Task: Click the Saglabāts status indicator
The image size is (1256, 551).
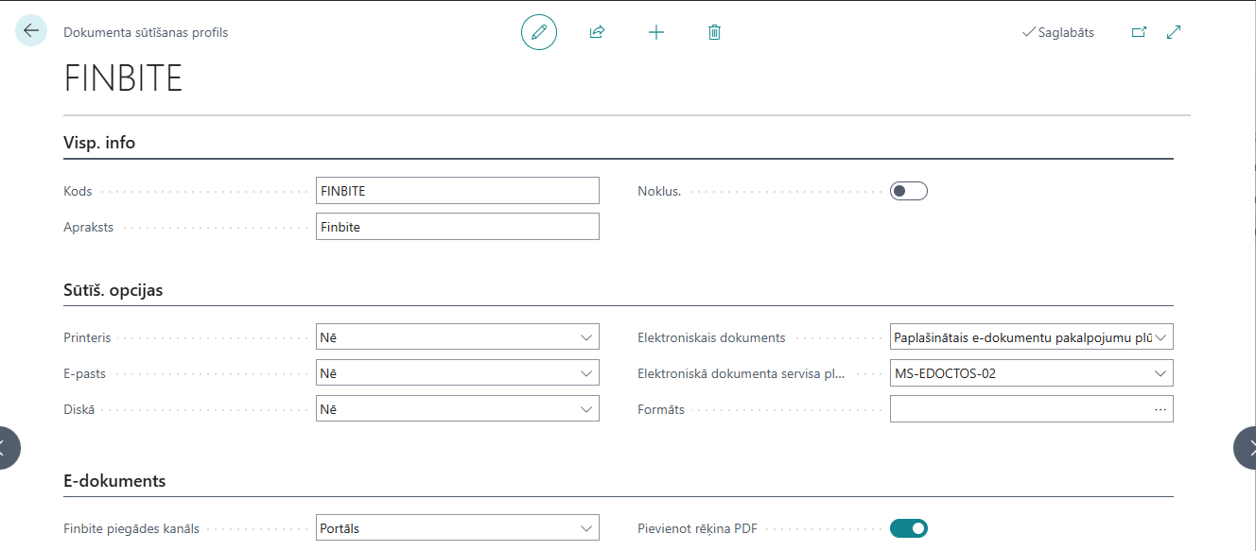Action: pos(1058,32)
